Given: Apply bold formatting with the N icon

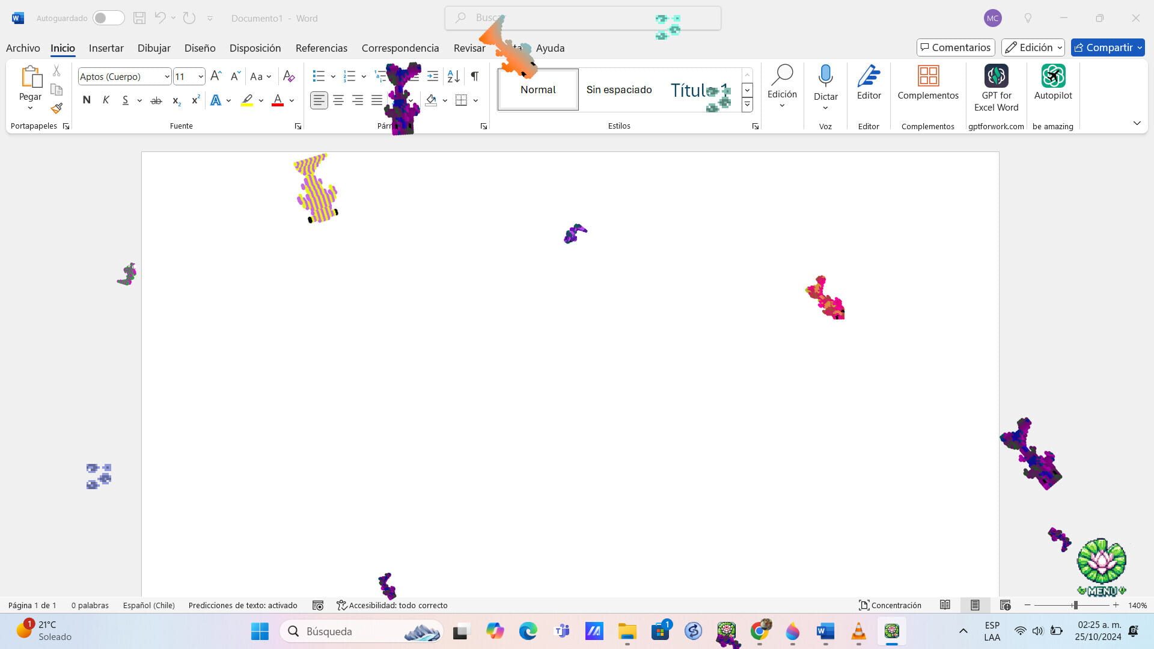Looking at the screenshot, I should 86,100.
